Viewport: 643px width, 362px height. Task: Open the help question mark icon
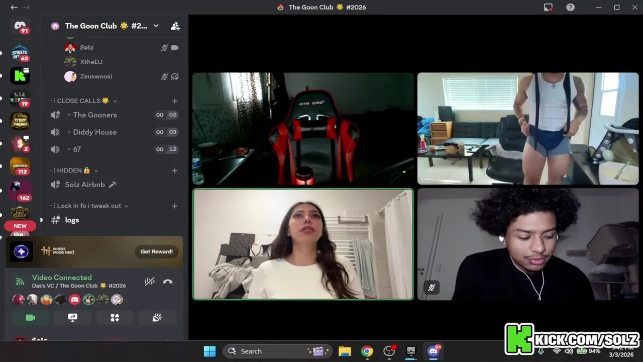click(570, 7)
